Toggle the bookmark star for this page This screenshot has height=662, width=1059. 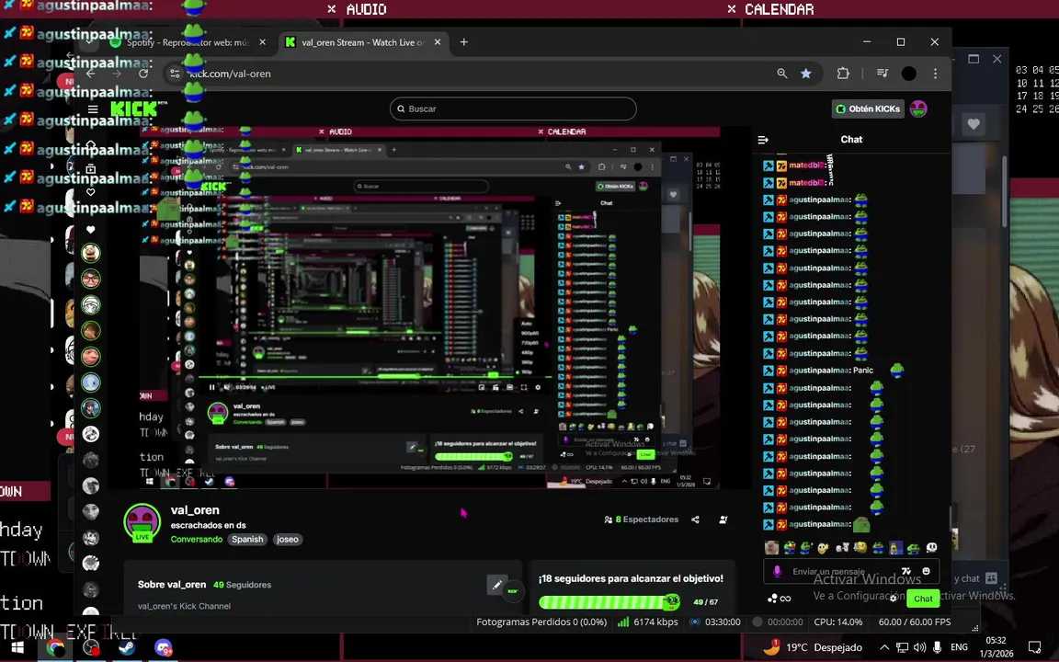point(805,74)
